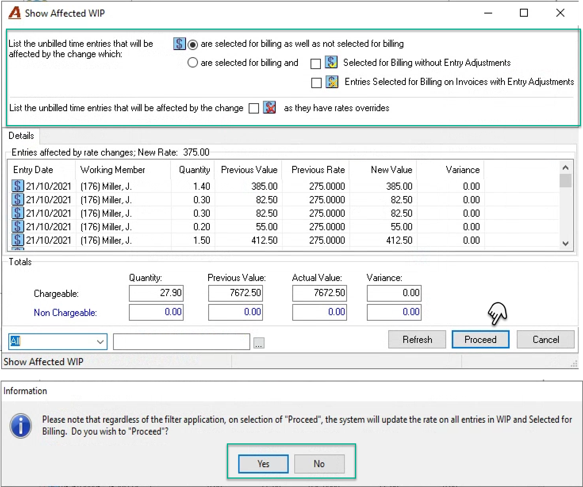Image resolution: width=583 pixels, height=487 pixels.
Task: Click the Non Chargeable Quantity field
Action: (x=156, y=312)
